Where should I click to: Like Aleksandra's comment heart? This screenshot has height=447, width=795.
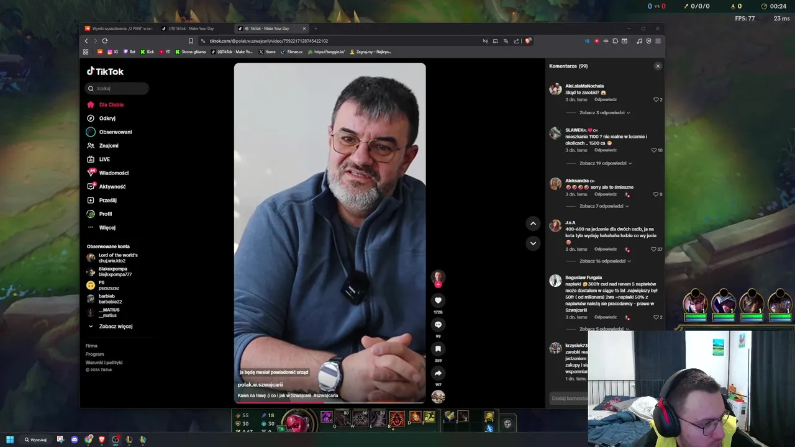pos(655,194)
